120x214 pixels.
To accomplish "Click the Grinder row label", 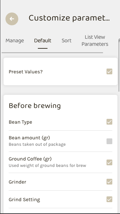I will 17,182.
